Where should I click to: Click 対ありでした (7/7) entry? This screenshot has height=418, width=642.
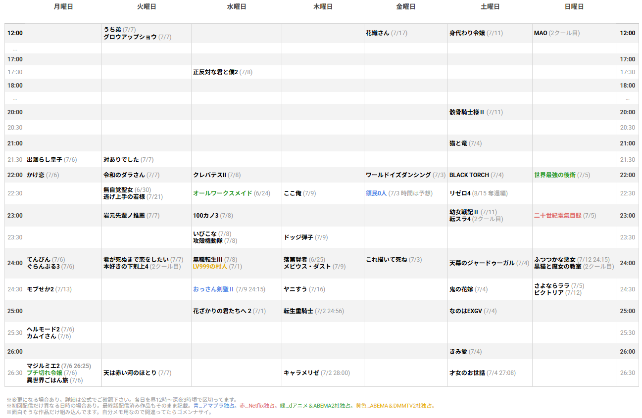[129, 160]
